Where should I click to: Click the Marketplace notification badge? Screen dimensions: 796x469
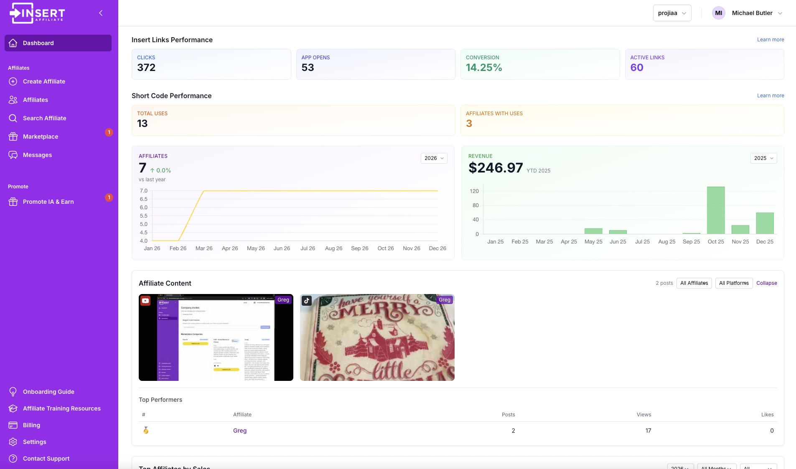pyautogui.click(x=109, y=132)
